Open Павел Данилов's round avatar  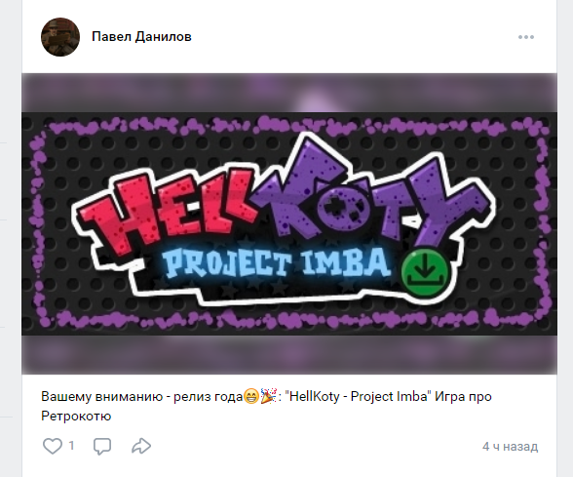[60, 37]
